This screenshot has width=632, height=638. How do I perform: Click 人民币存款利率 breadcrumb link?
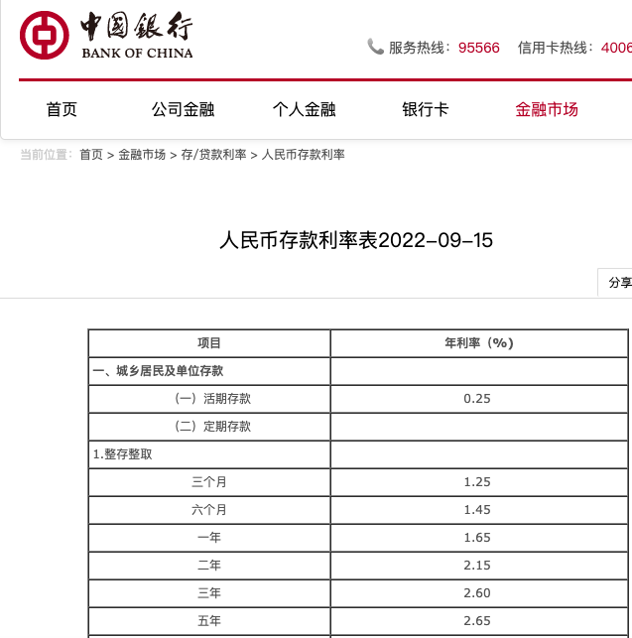[304, 155]
